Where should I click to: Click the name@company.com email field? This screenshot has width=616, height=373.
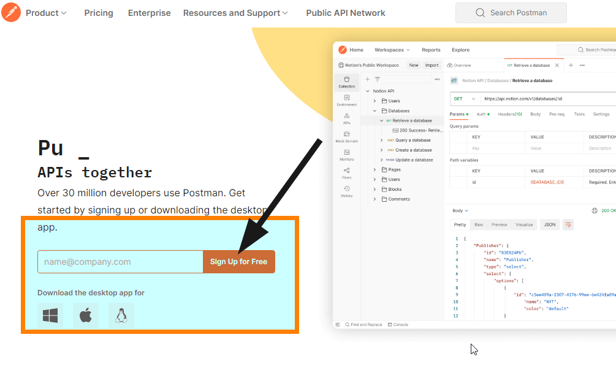(x=120, y=262)
